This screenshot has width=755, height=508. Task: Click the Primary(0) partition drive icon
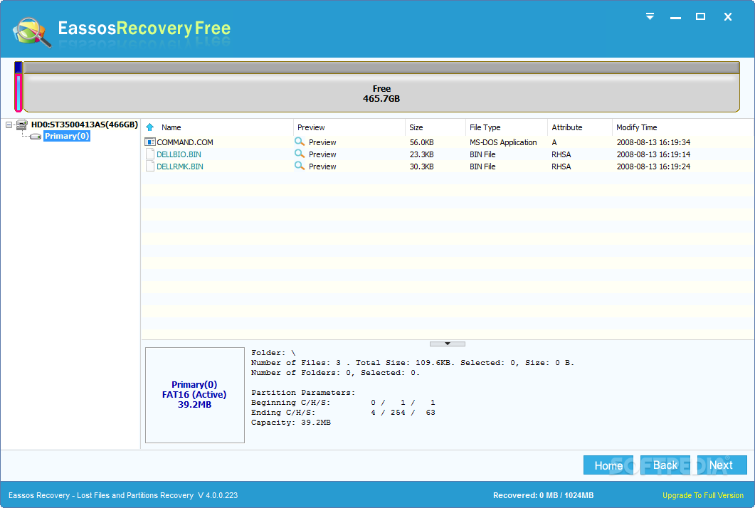pyautogui.click(x=35, y=137)
